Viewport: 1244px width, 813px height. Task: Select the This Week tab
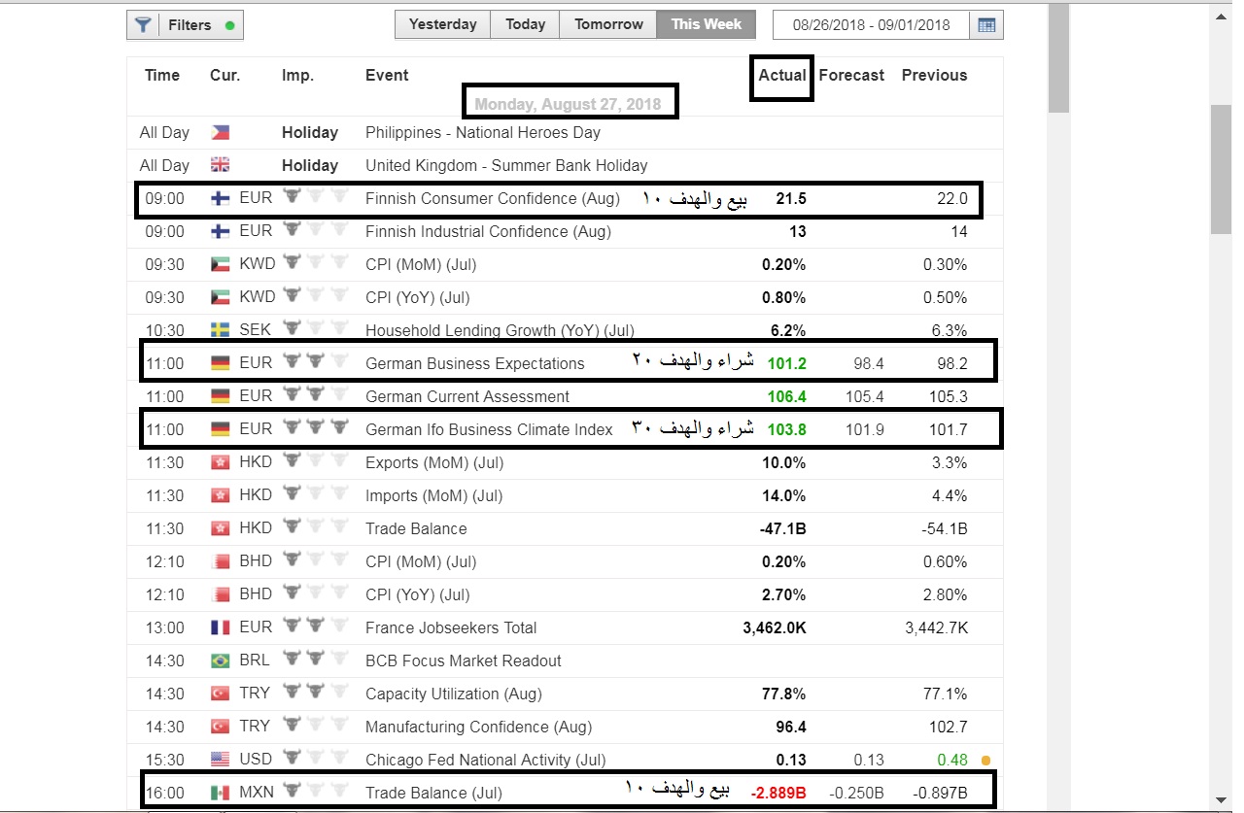pos(706,24)
